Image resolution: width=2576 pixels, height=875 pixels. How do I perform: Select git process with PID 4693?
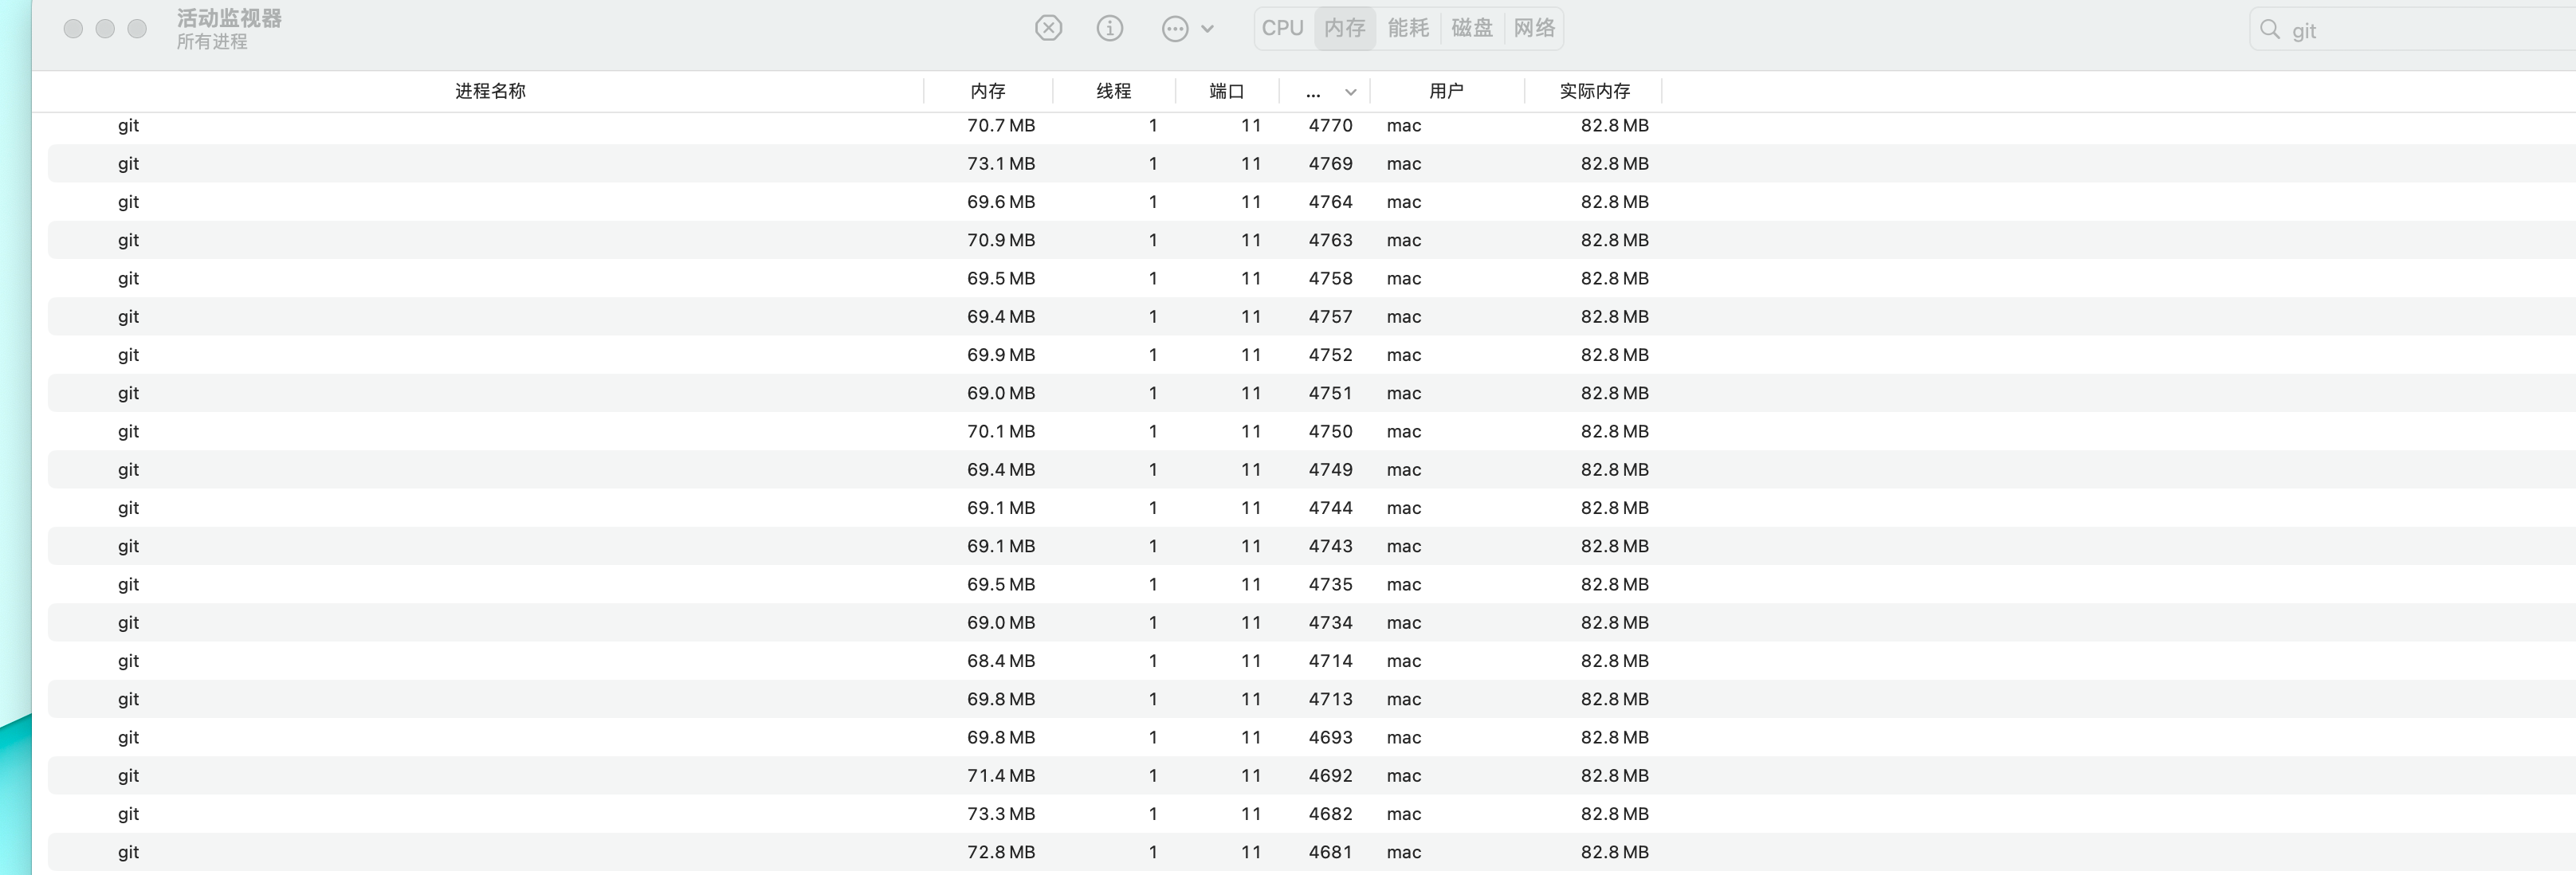pyautogui.click(x=1312, y=737)
